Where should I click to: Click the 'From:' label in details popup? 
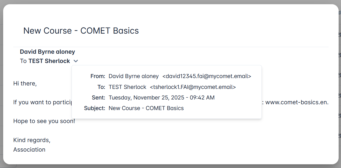[98, 76]
